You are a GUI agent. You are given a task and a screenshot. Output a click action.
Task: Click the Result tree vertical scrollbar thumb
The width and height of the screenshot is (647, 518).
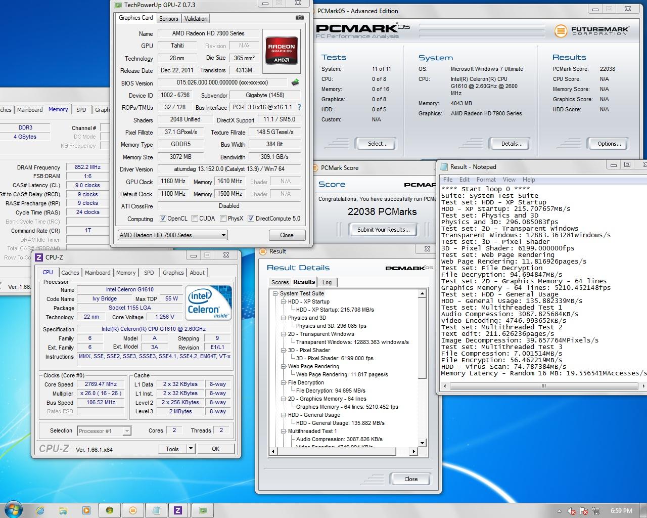pyautogui.click(x=423, y=337)
